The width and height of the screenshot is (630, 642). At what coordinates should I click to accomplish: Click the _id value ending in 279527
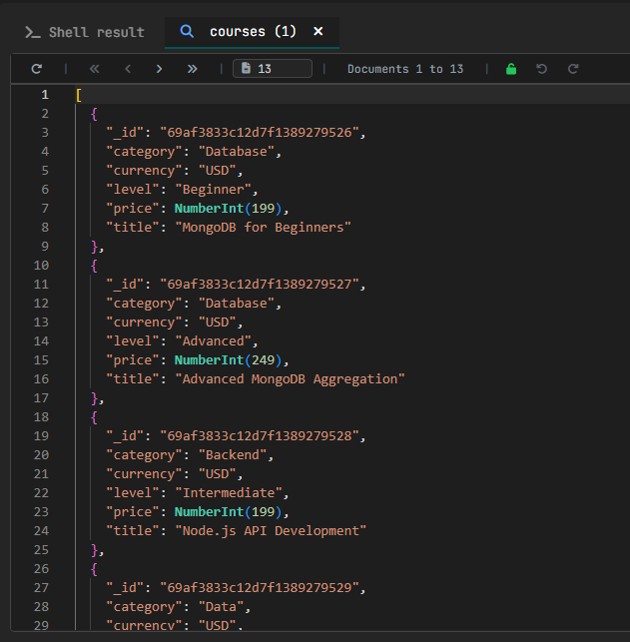[x=260, y=285]
